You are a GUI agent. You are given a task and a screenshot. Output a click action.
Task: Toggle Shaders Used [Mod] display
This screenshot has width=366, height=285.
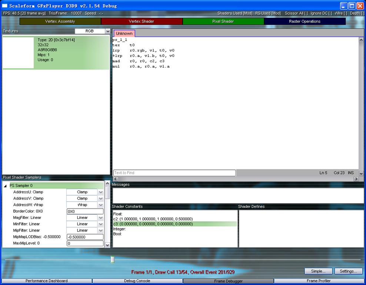click(x=235, y=13)
